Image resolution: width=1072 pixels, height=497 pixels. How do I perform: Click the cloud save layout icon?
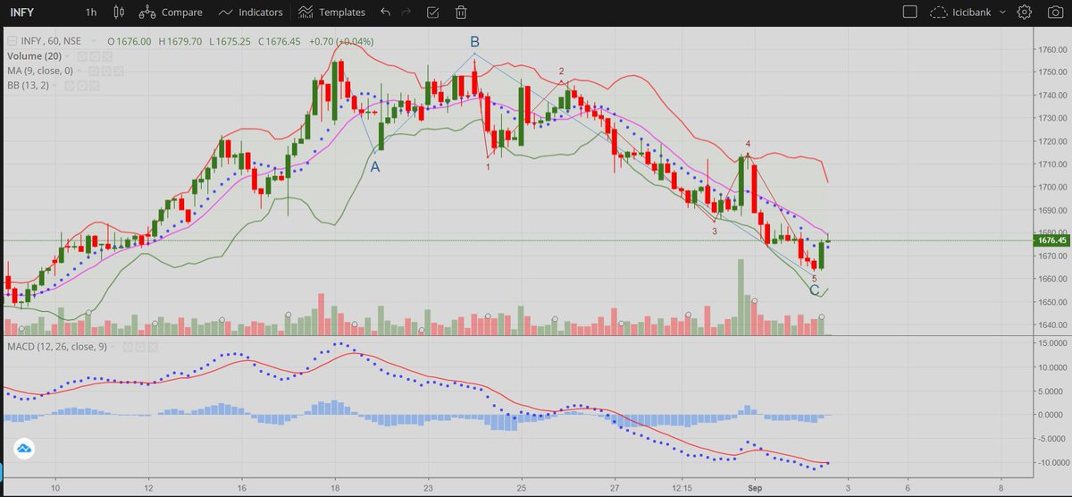938,13
